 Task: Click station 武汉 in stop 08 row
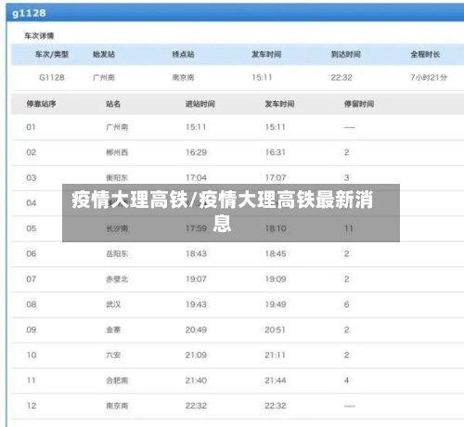click(x=113, y=304)
